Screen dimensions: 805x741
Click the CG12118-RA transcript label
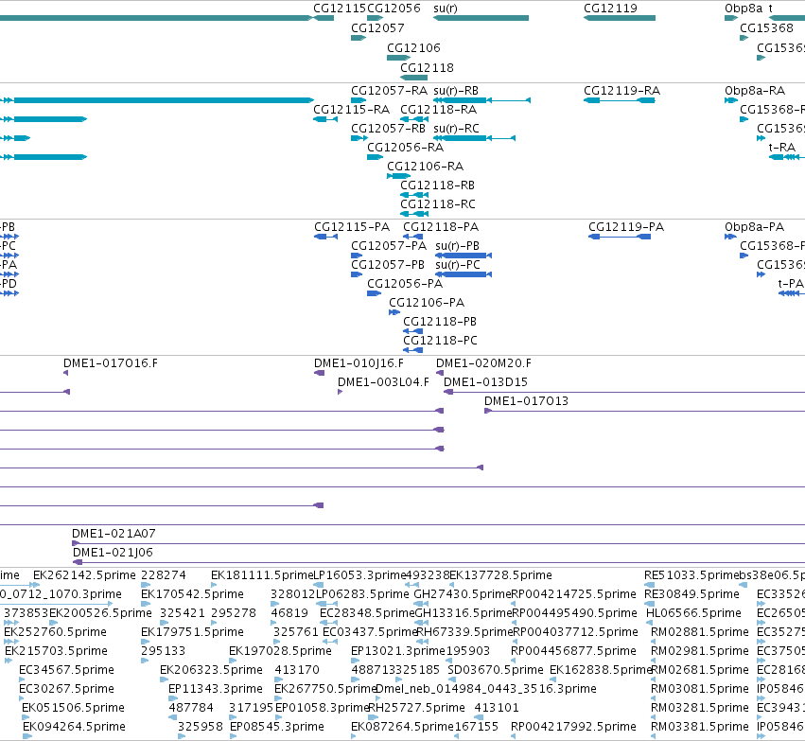438,110
